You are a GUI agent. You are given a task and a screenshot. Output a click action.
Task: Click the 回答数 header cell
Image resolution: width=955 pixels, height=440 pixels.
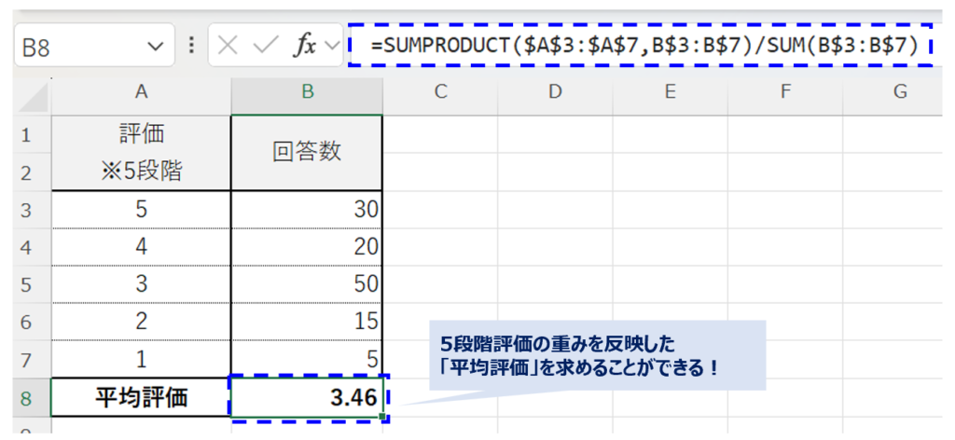coord(308,153)
